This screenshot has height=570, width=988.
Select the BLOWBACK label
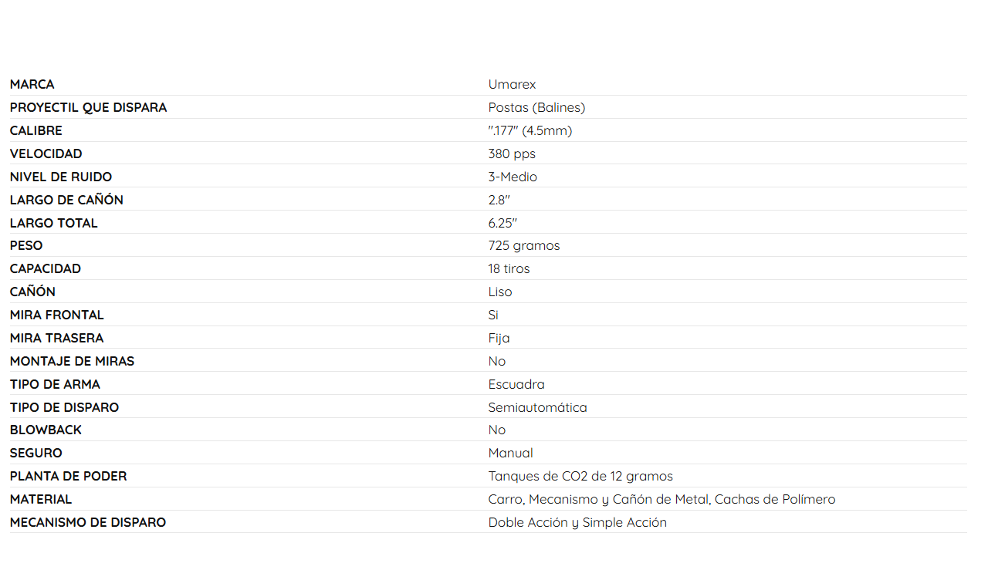pos(46,430)
